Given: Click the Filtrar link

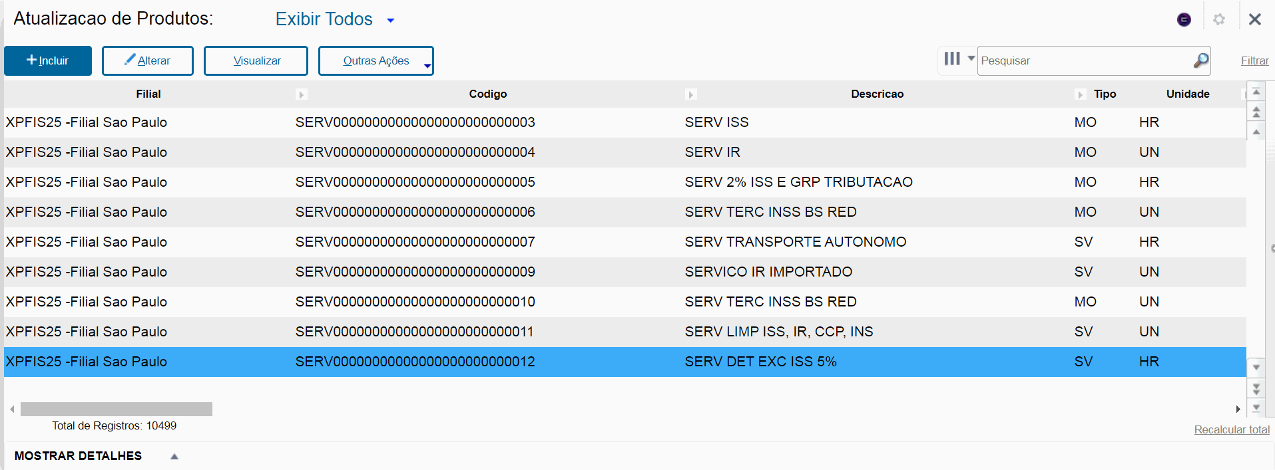Looking at the screenshot, I should pos(1254,60).
